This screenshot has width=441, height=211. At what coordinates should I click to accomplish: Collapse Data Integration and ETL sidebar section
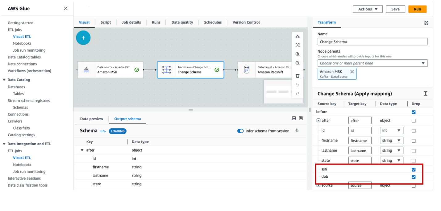4,144
